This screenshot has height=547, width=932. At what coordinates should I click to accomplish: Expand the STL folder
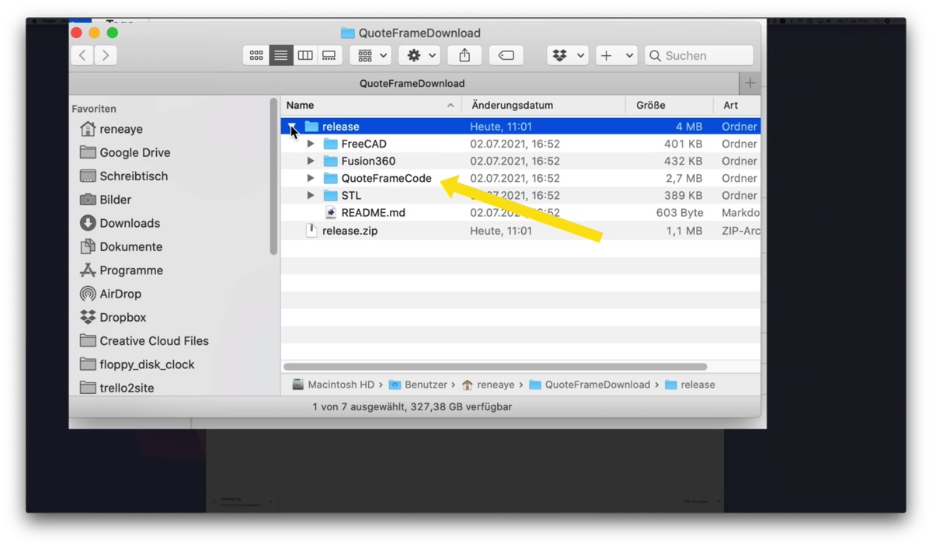coord(311,195)
